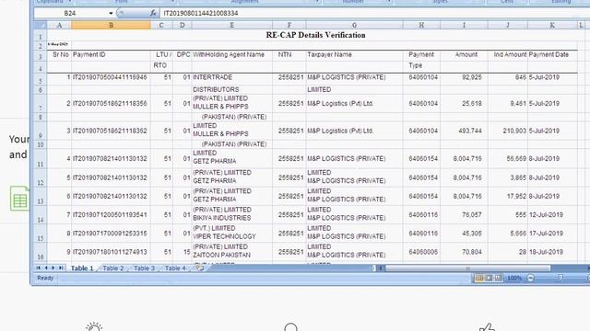Screen dimensions: 590x331
Task: Click the zoom out minus button
Action: [x=531, y=278]
